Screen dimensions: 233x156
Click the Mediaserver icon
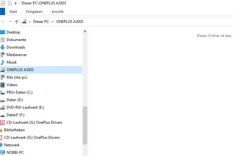3,55
